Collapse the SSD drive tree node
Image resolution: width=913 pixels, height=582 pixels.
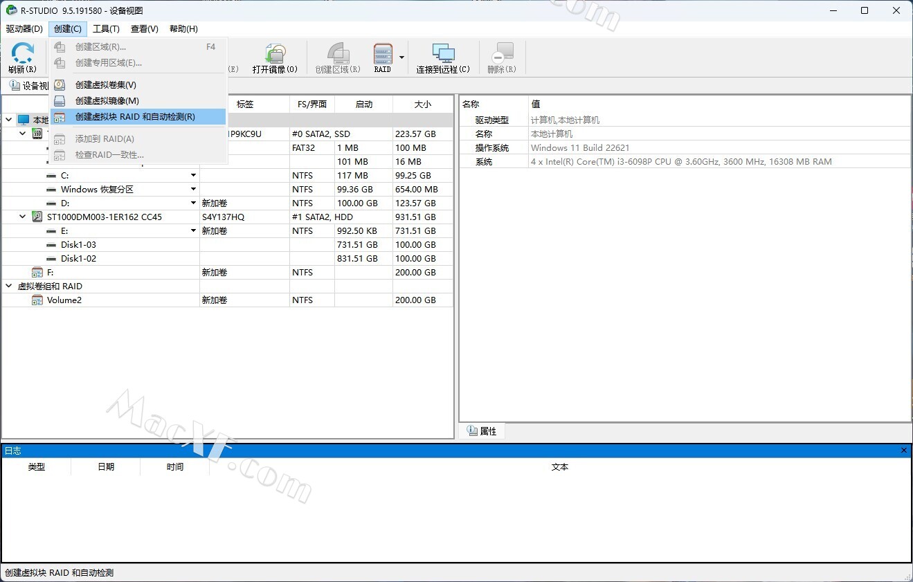click(23, 134)
